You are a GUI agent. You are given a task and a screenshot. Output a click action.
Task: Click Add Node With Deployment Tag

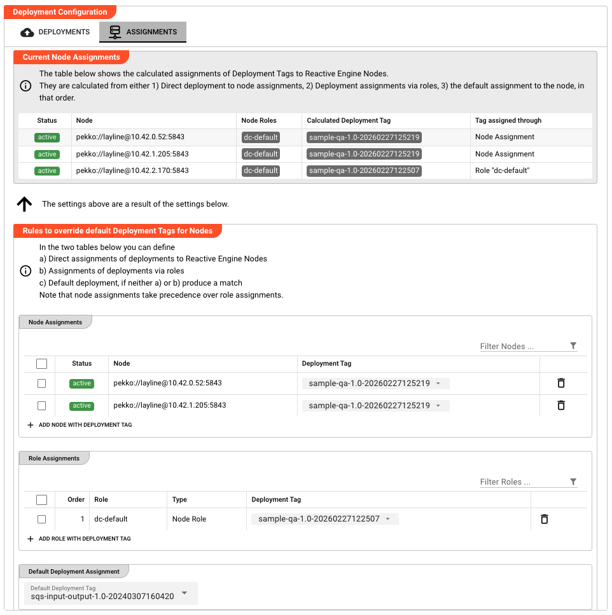tap(80, 425)
